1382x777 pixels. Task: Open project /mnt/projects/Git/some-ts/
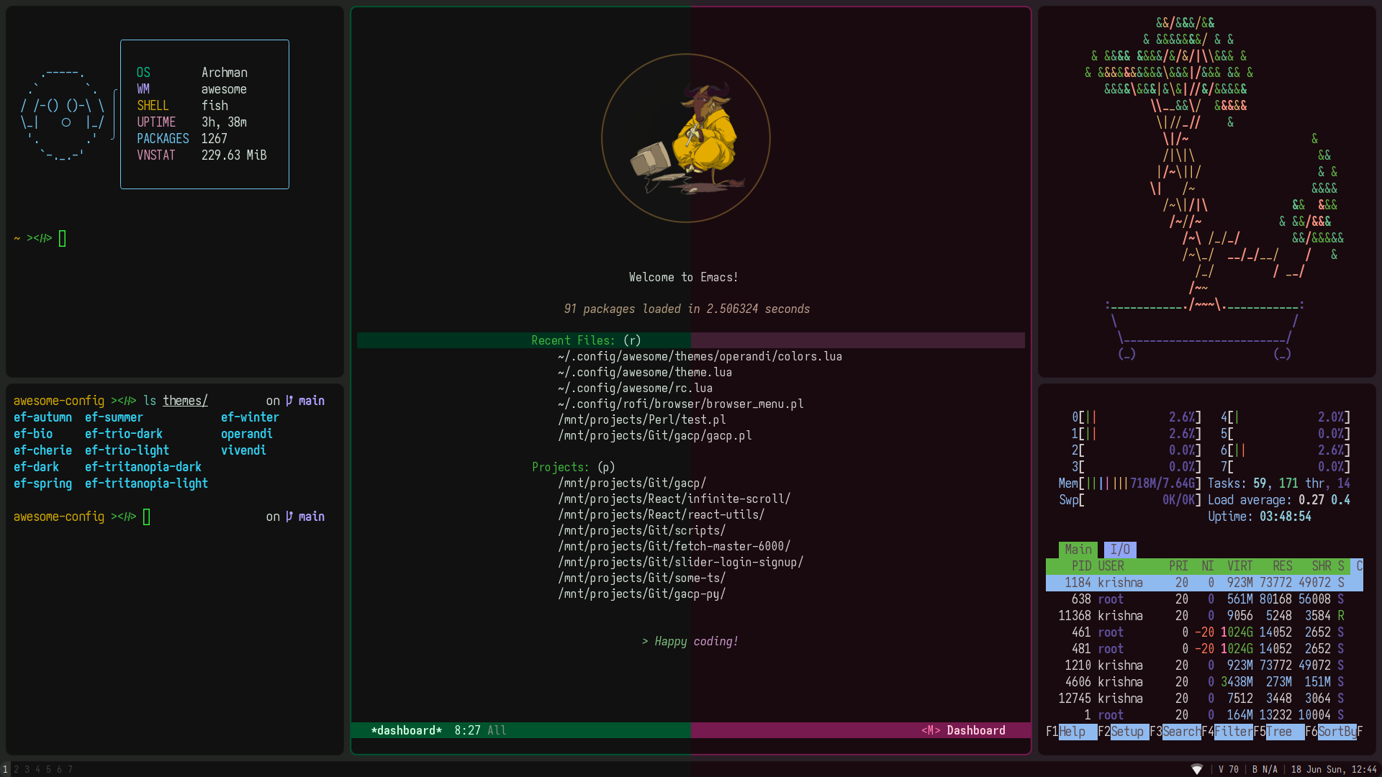(642, 578)
